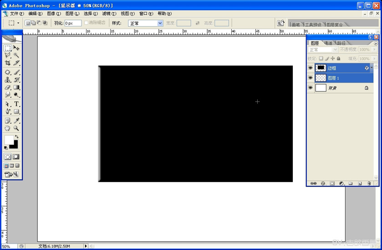
Task: Select the Eyedropper tool
Action: (16, 121)
